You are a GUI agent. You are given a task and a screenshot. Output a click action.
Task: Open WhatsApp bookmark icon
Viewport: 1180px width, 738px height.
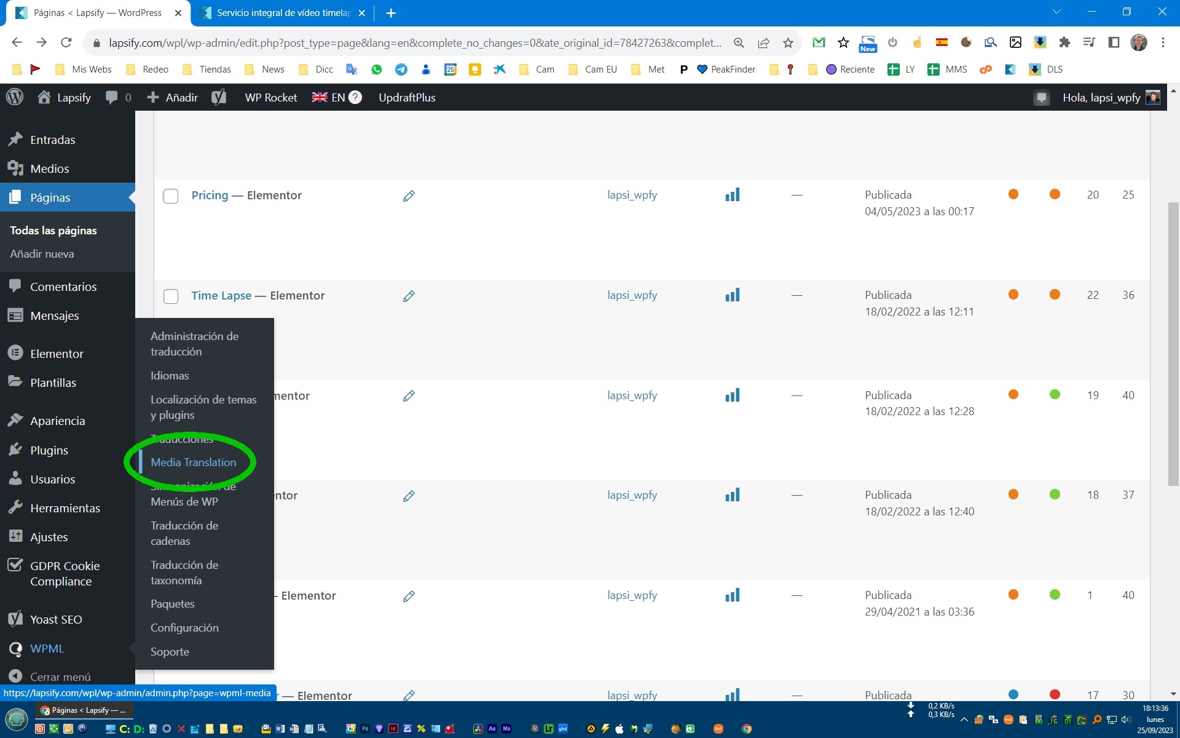pyautogui.click(x=377, y=69)
